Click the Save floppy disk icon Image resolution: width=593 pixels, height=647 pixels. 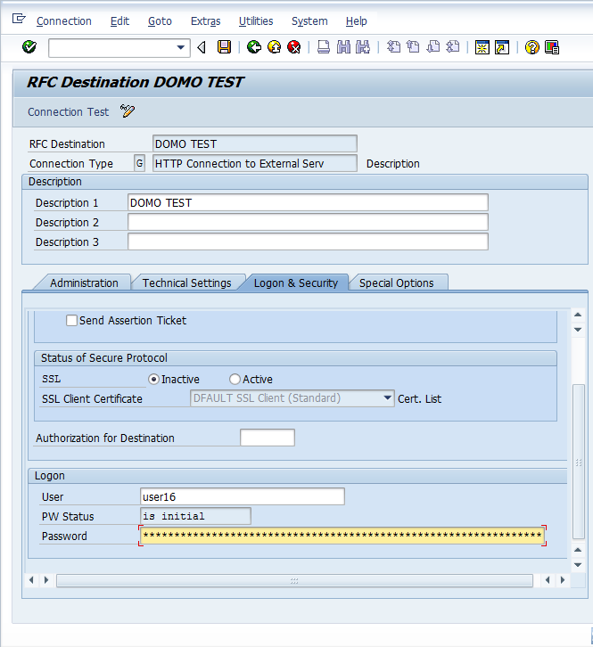(224, 47)
